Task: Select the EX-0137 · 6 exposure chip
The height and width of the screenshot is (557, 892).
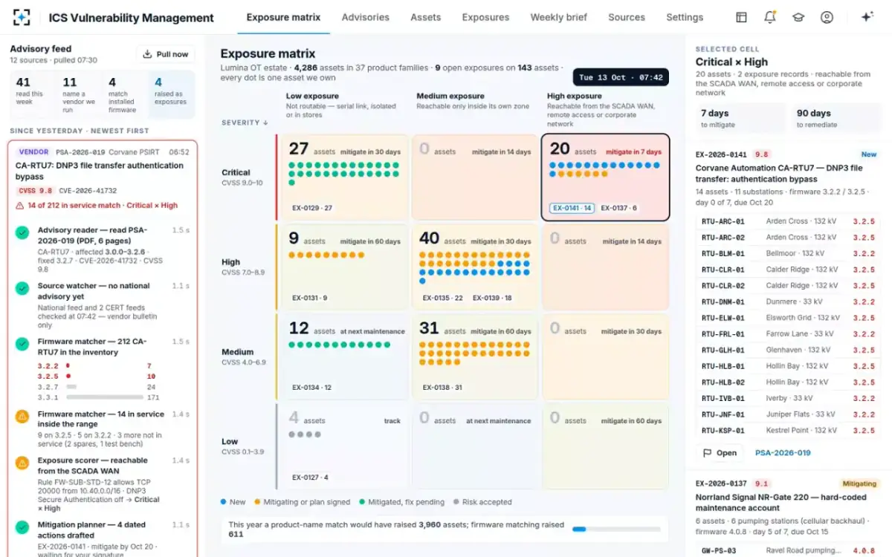Action: tap(618, 208)
